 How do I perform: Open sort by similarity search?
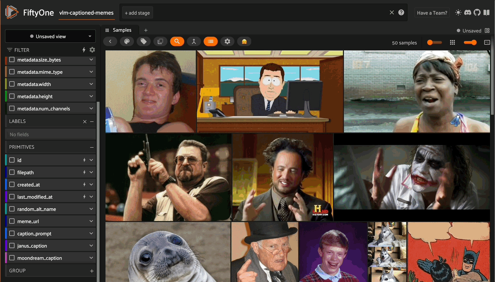point(177,42)
